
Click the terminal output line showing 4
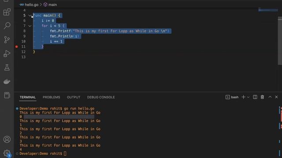(x=21, y=149)
